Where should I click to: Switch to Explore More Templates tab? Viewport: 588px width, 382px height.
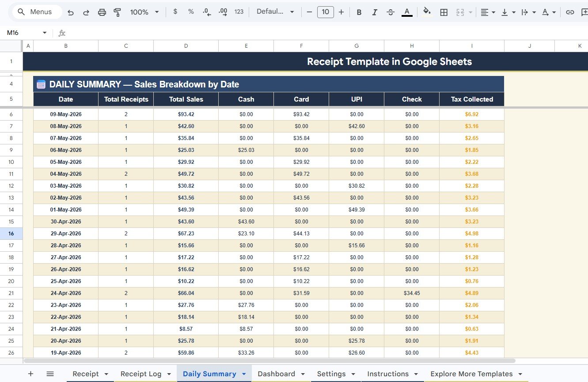[471, 374]
